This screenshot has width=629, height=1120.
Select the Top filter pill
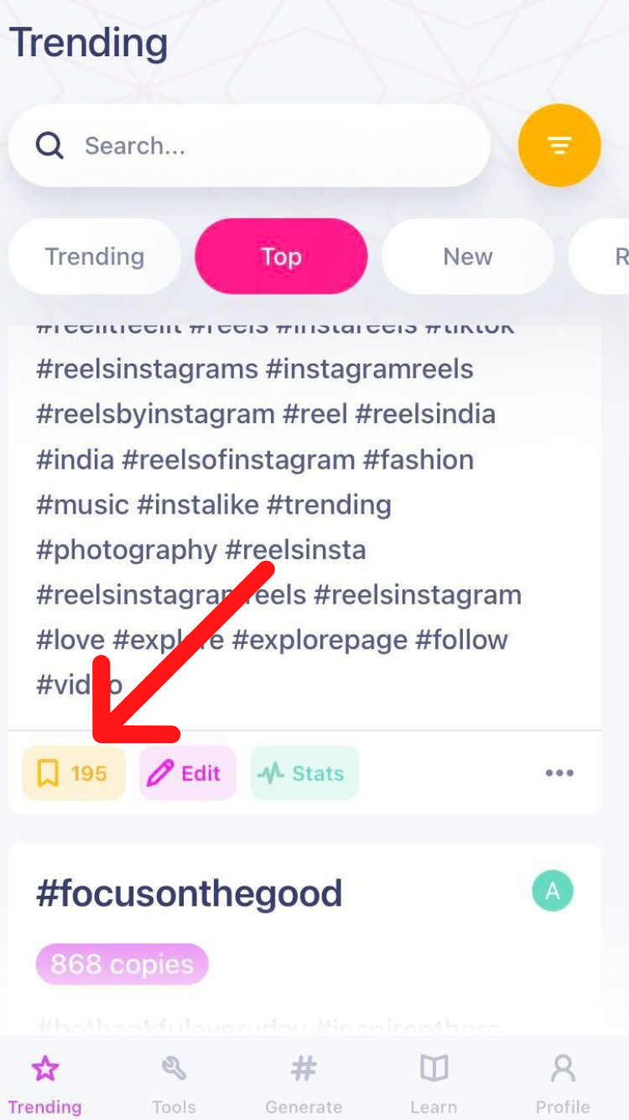click(281, 257)
